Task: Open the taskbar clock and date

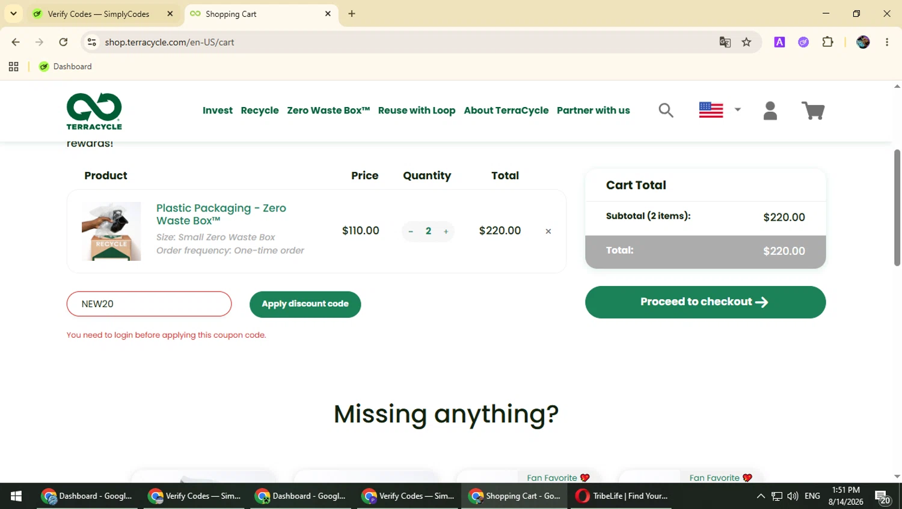Action: click(x=845, y=496)
